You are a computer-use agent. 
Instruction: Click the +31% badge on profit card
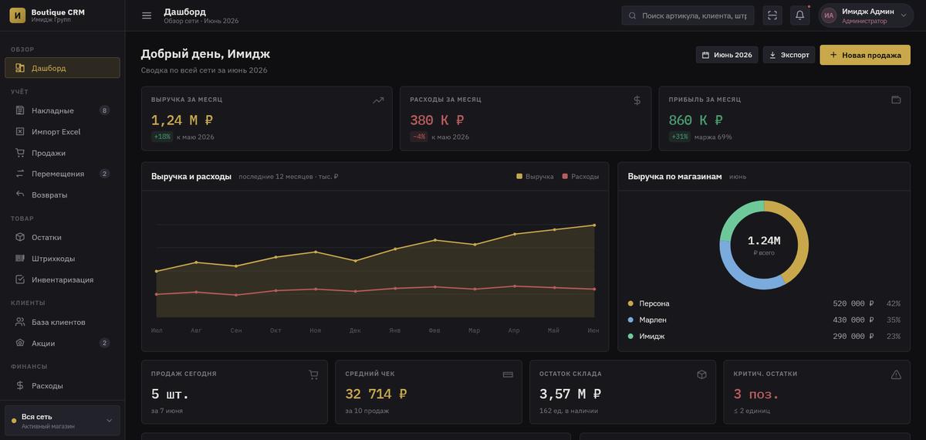680,137
